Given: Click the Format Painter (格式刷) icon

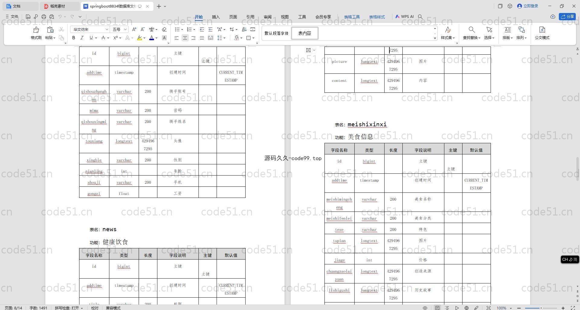Looking at the screenshot, I should coord(36,30).
